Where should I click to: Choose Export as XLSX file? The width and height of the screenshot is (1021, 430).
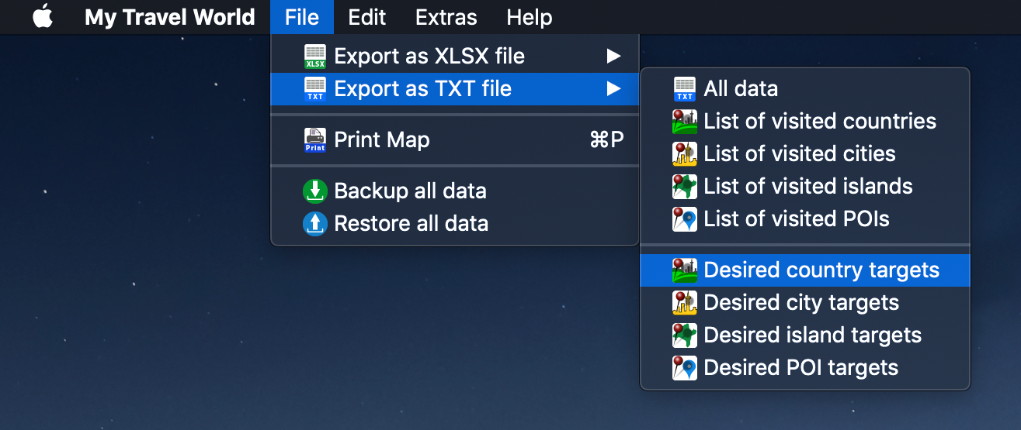pos(454,57)
